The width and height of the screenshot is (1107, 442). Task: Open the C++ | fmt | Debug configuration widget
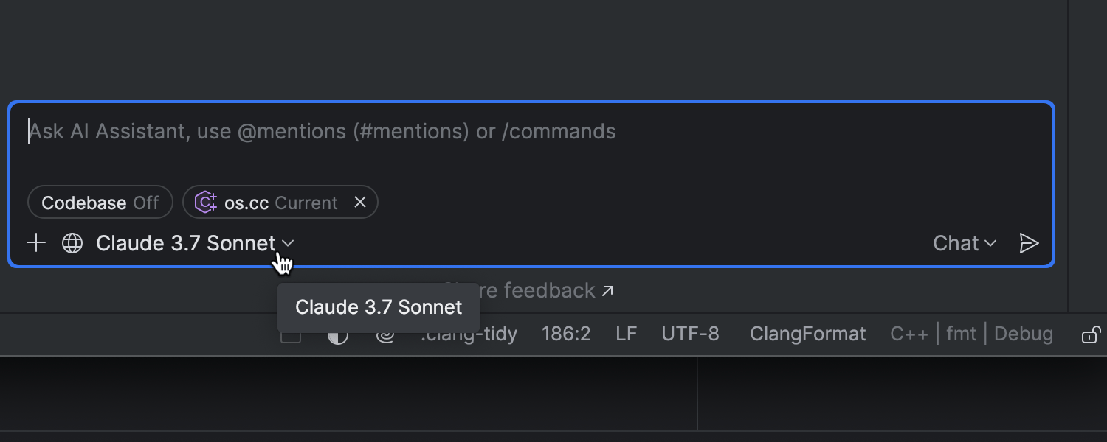(x=971, y=334)
